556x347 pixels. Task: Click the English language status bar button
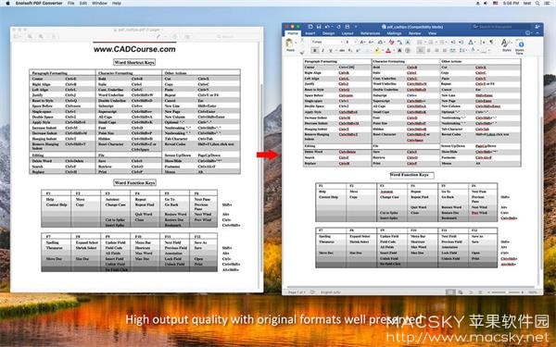[x=330, y=292]
